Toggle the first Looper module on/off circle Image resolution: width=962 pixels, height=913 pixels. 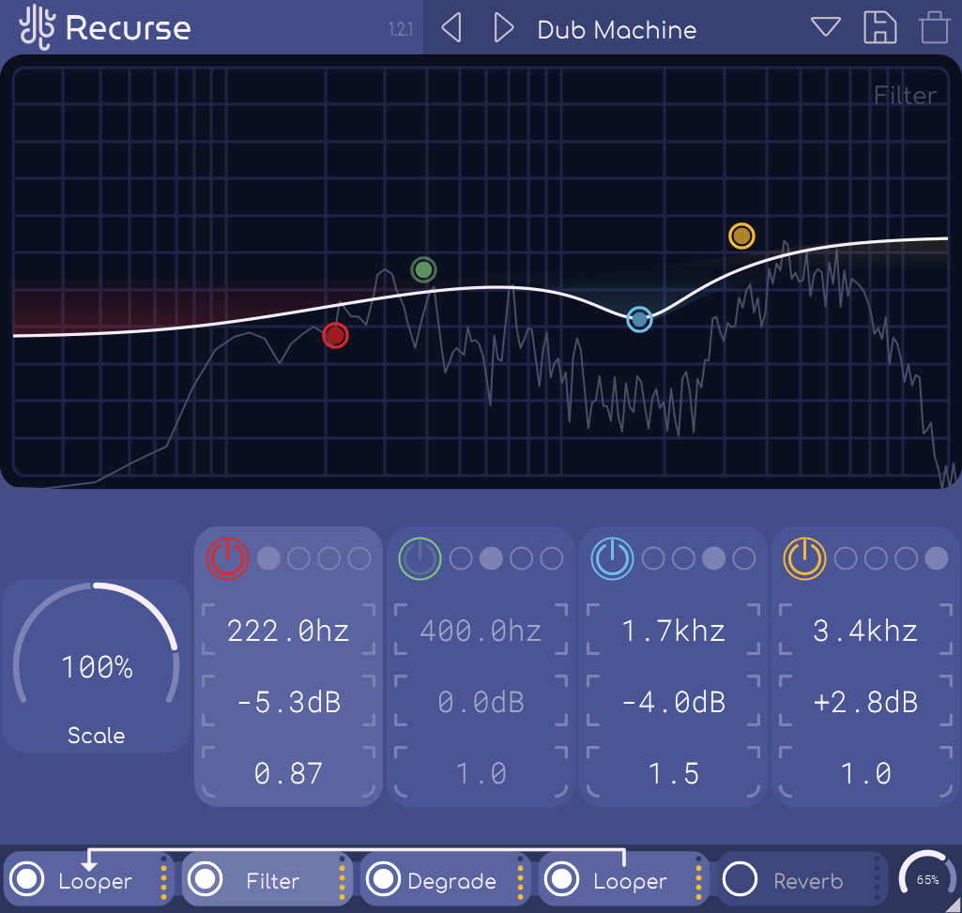tap(27, 878)
